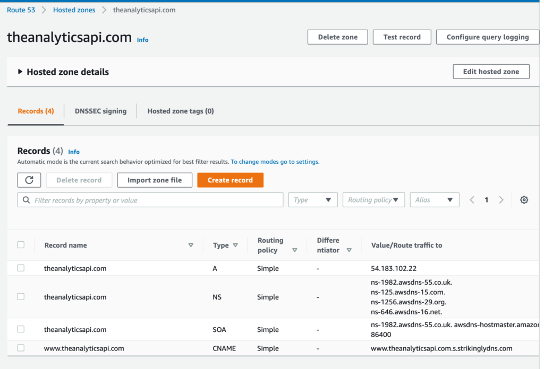Select all records with header checkbox
544x369 pixels.
pos(21,245)
